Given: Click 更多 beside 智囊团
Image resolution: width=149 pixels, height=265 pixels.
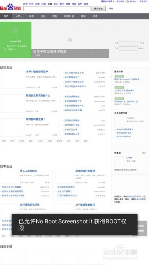Looking at the screenshot, I should click(x=144, y=153).
